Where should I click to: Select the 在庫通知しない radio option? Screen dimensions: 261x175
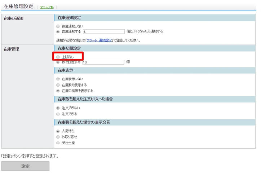coord(58,26)
